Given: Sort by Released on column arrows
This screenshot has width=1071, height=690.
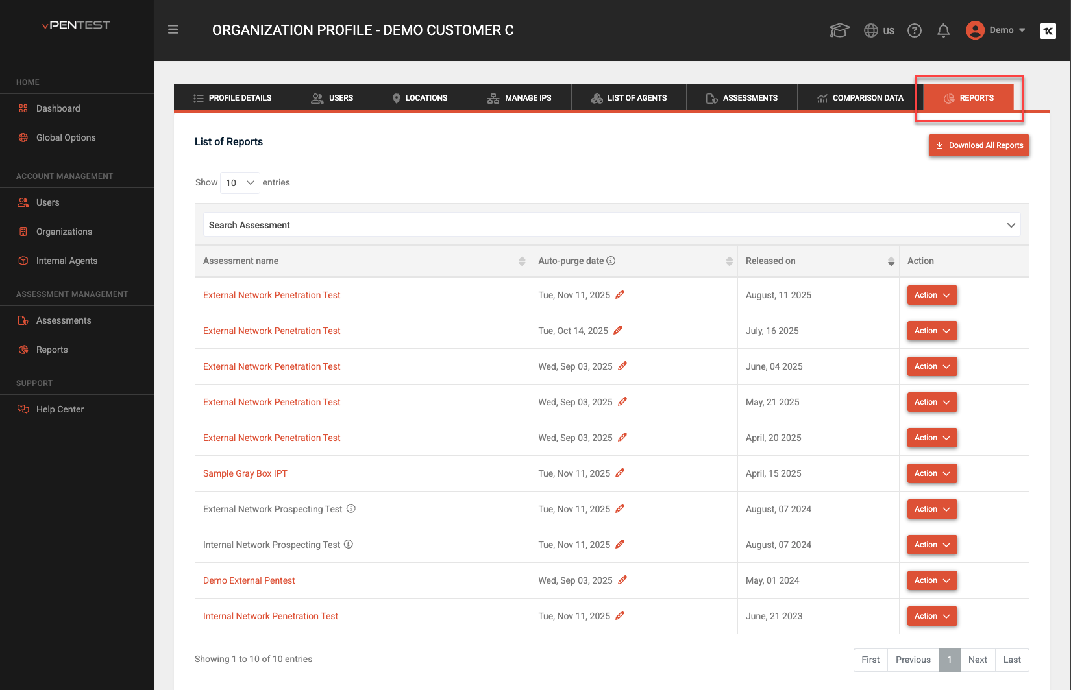Looking at the screenshot, I should pos(891,261).
